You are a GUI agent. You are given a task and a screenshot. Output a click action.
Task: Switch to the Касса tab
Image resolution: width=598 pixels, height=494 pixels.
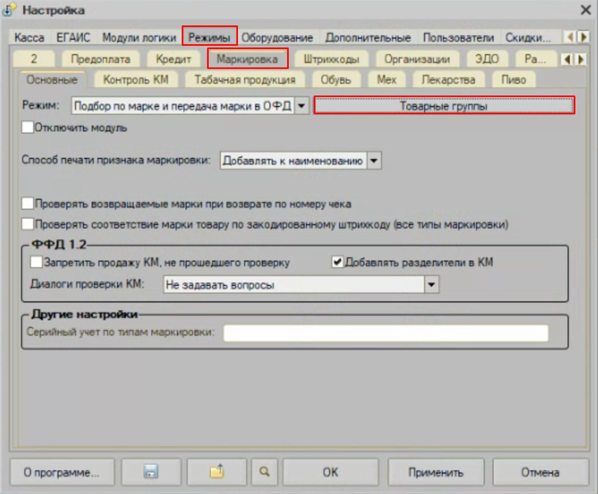click(x=29, y=38)
